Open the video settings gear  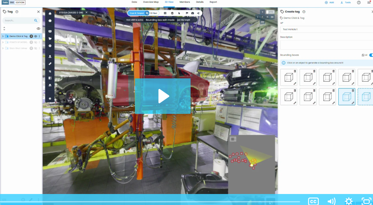point(349,201)
